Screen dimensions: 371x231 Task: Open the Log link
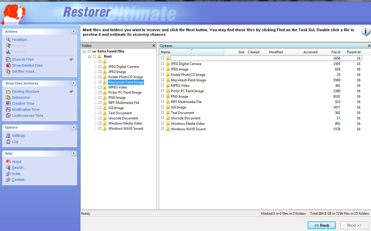coord(15,142)
